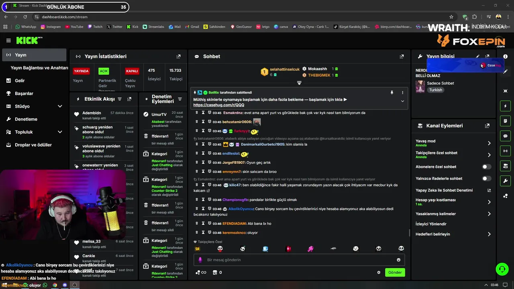
Task: Collapse the pinned message with its chevron
Action: coord(402,101)
